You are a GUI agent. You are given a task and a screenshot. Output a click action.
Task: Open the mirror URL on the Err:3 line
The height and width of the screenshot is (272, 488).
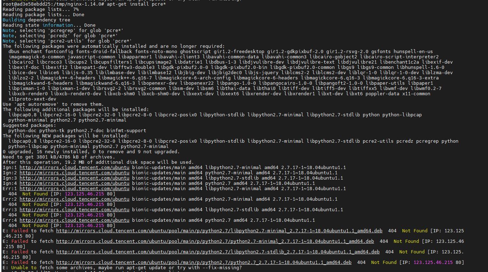click(x=74, y=210)
